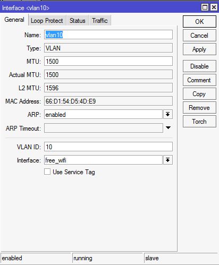
Task: Copy the vlan10 interface
Action: 199,94
